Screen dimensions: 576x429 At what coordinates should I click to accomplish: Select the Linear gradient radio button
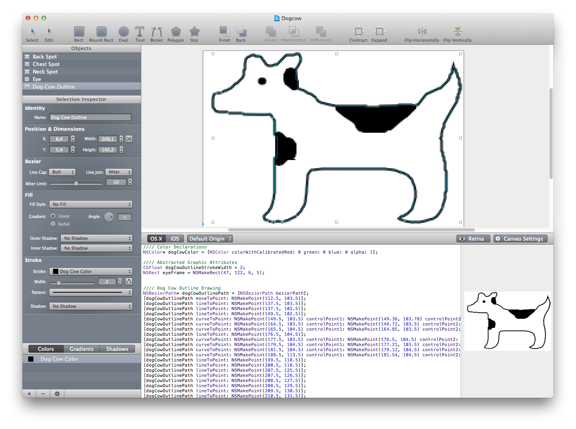pos(53,216)
